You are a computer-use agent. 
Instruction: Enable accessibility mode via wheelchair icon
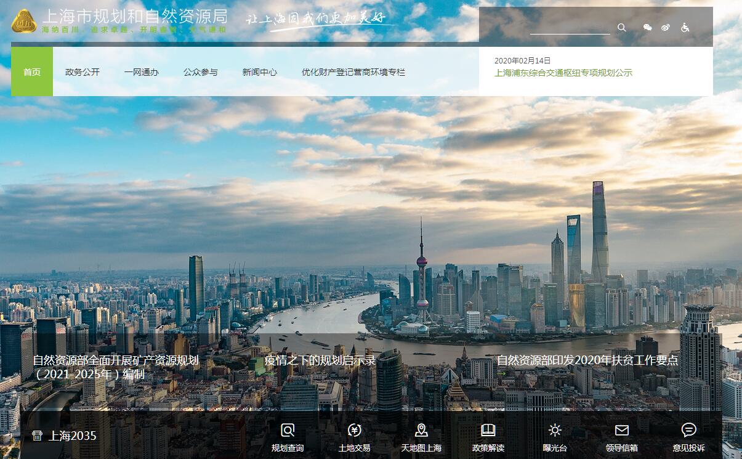click(685, 27)
